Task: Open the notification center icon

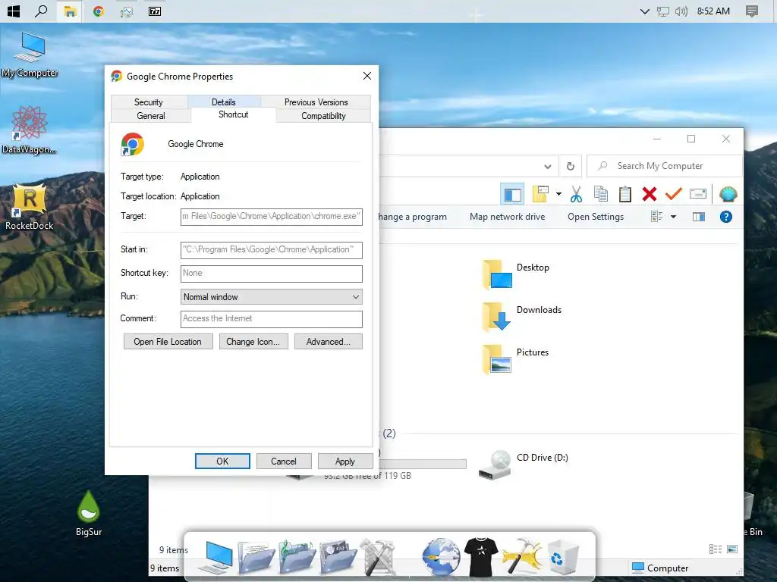Action: (x=752, y=11)
